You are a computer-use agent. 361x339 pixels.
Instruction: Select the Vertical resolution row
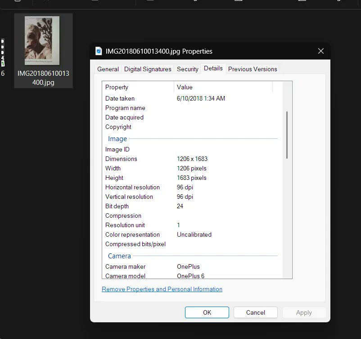tap(192, 197)
